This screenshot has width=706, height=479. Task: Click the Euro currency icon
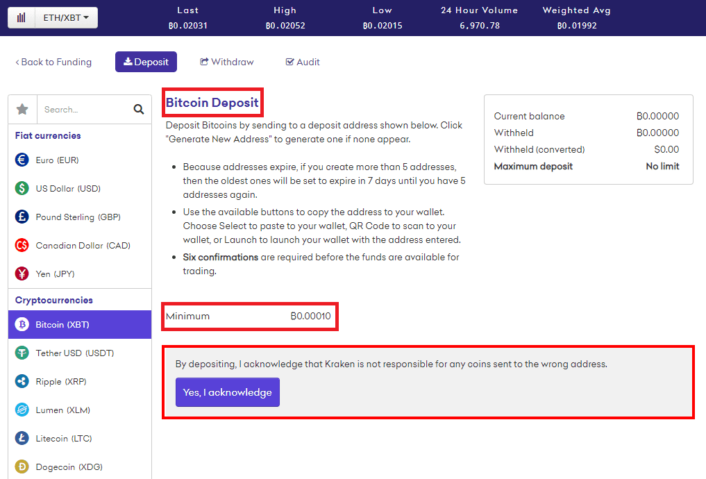click(x=22, y=160)
